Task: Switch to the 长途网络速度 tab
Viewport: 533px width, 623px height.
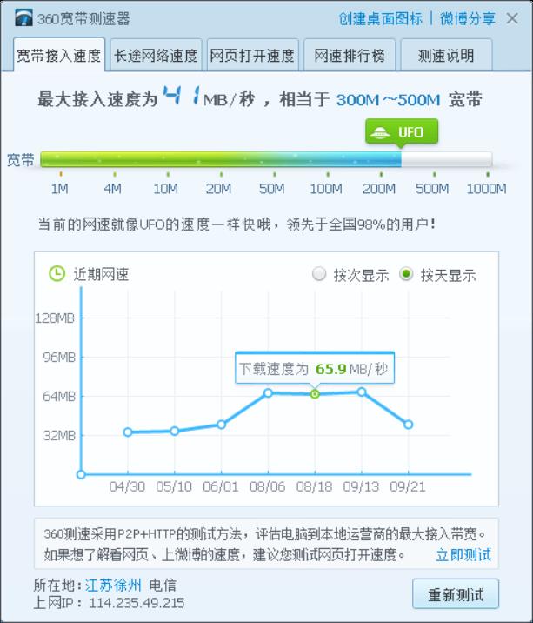Action: click(157, 55)
